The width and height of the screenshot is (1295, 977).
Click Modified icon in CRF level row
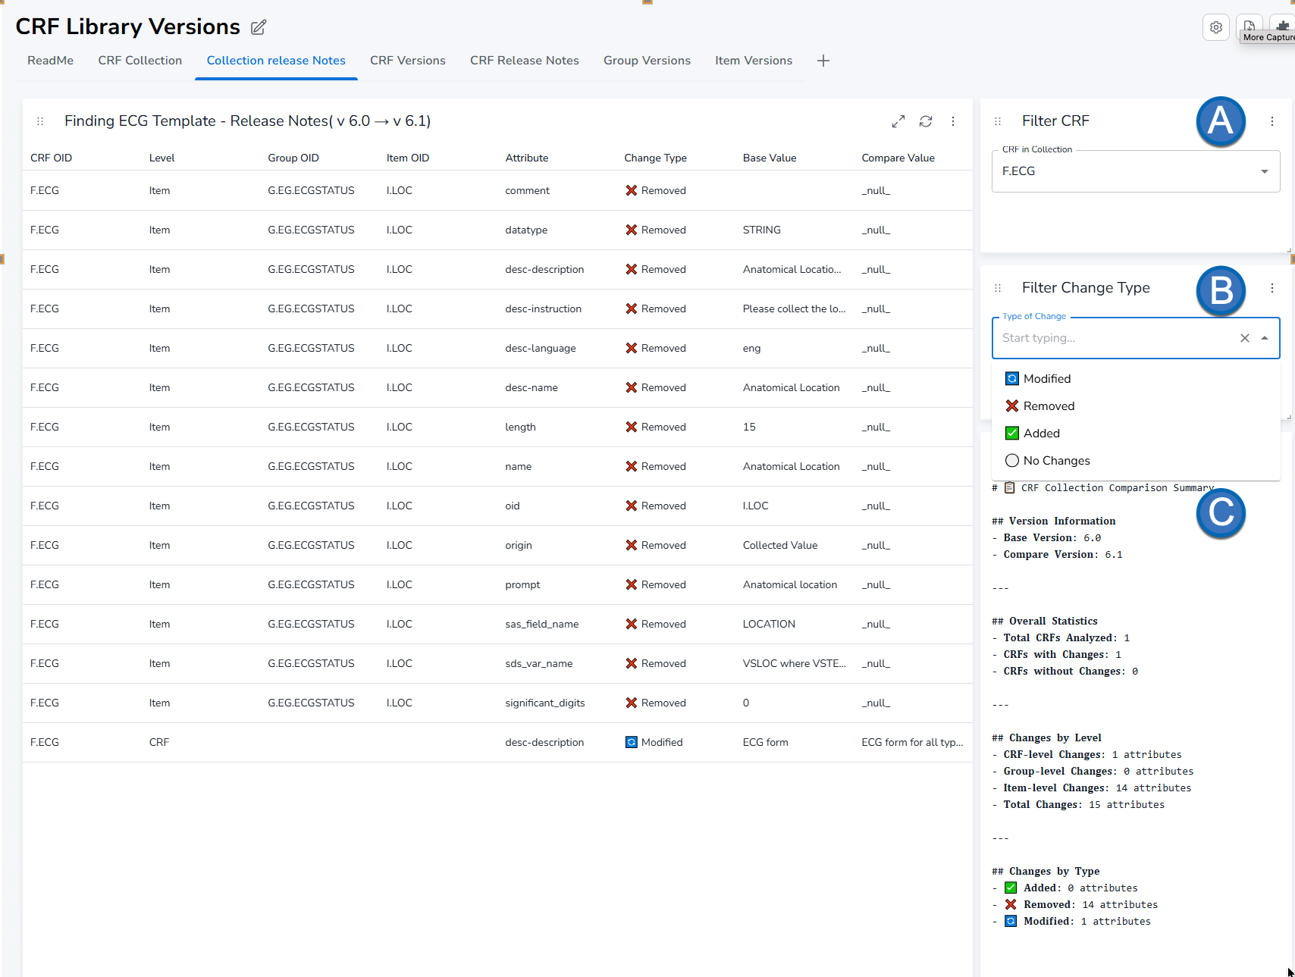[x=631, y=743]
